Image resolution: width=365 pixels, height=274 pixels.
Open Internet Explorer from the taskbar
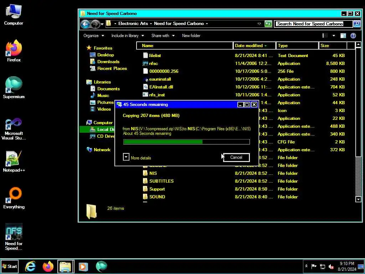click(31, 266)
